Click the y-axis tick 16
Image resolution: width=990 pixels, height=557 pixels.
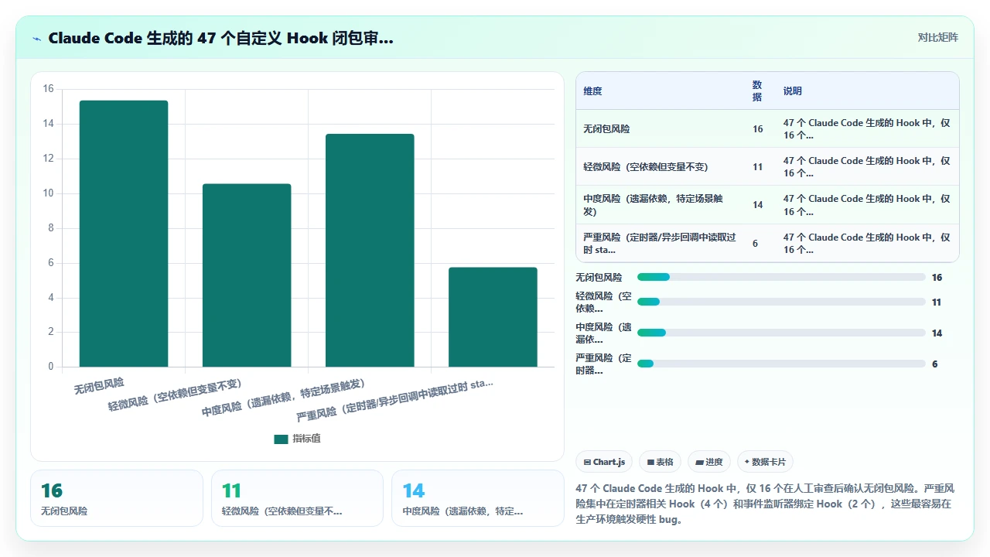click(x=49, y=89)
